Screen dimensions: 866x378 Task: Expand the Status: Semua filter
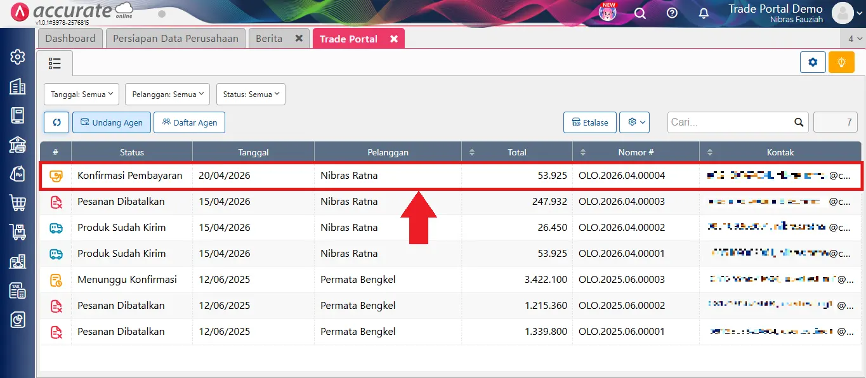251,94
